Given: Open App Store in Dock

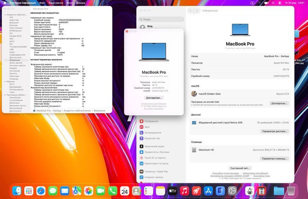Looking at the screenshot, I should [209, 191].
